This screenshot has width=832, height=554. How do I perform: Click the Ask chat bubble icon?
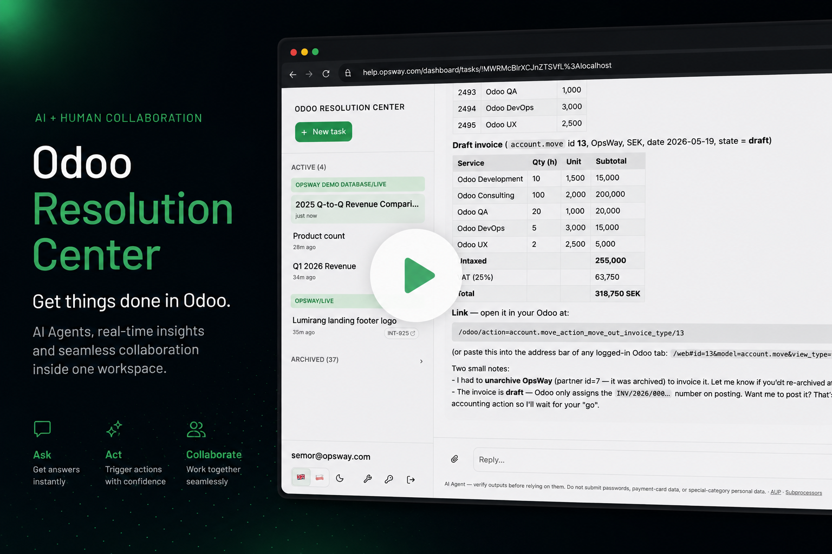click(x=42, y=428)
